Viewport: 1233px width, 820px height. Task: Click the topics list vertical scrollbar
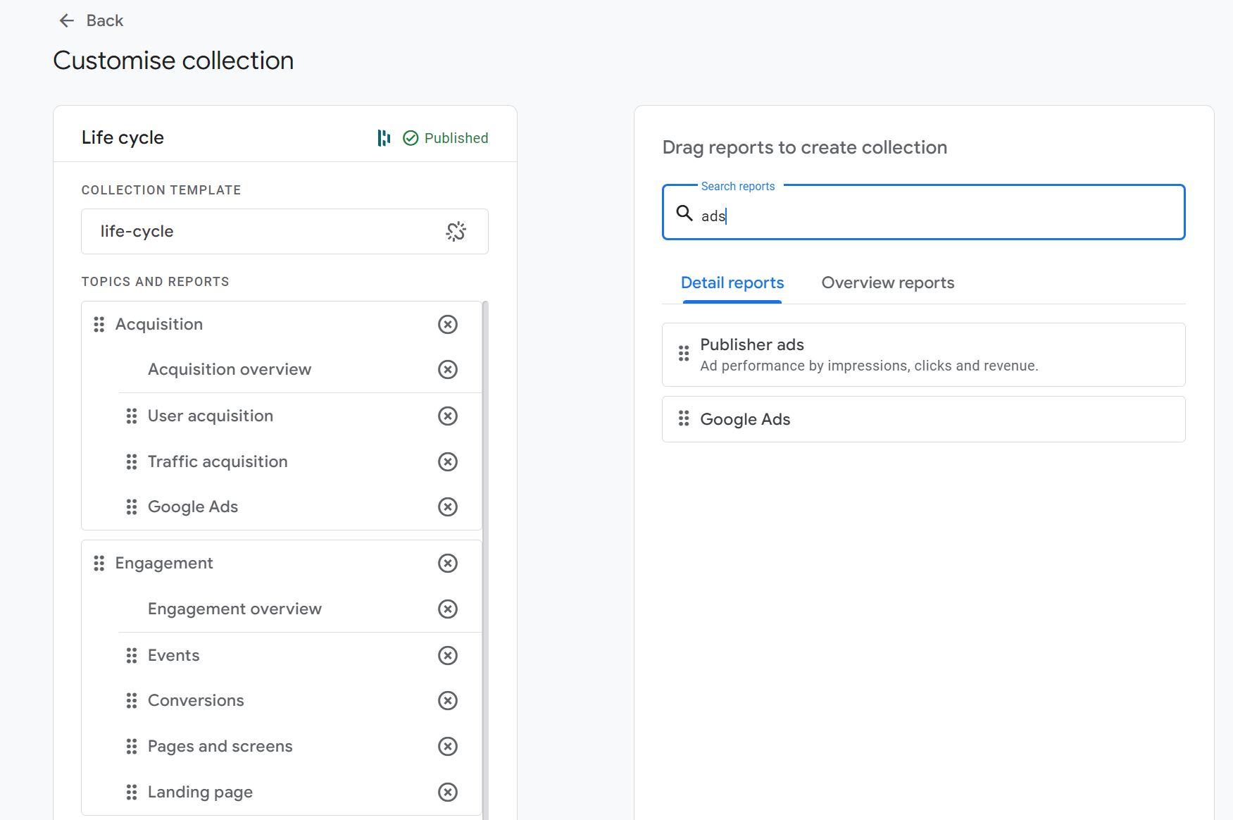tap(485, 560)
